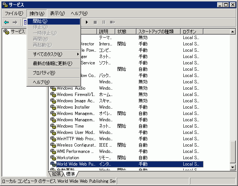Screen dimensions: 238x186
Task: Click IEEE description in Wireless Configurat row
Action: pyautogui.click(x=105, y=145)
